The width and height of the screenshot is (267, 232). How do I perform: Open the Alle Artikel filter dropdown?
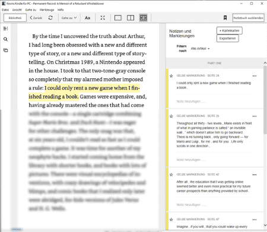pos(200,49)
